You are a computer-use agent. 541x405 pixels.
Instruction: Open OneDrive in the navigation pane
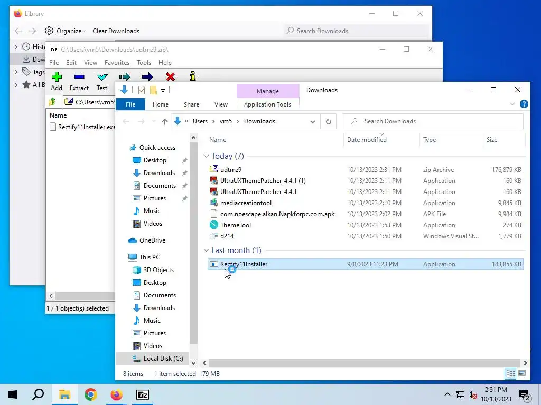click(x=152, y=240)
